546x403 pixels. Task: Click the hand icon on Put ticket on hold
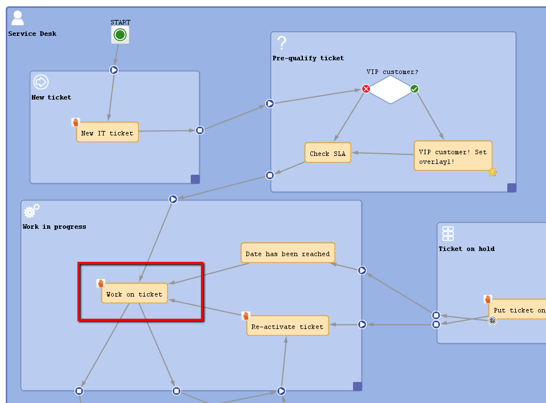click(x=488, y=299)
